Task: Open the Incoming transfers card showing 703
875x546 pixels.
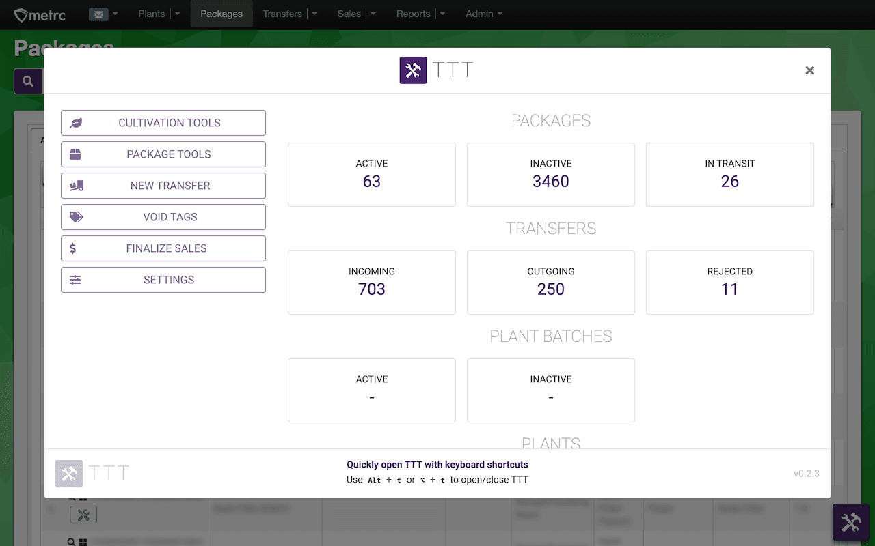Action: tap(372, 283)
